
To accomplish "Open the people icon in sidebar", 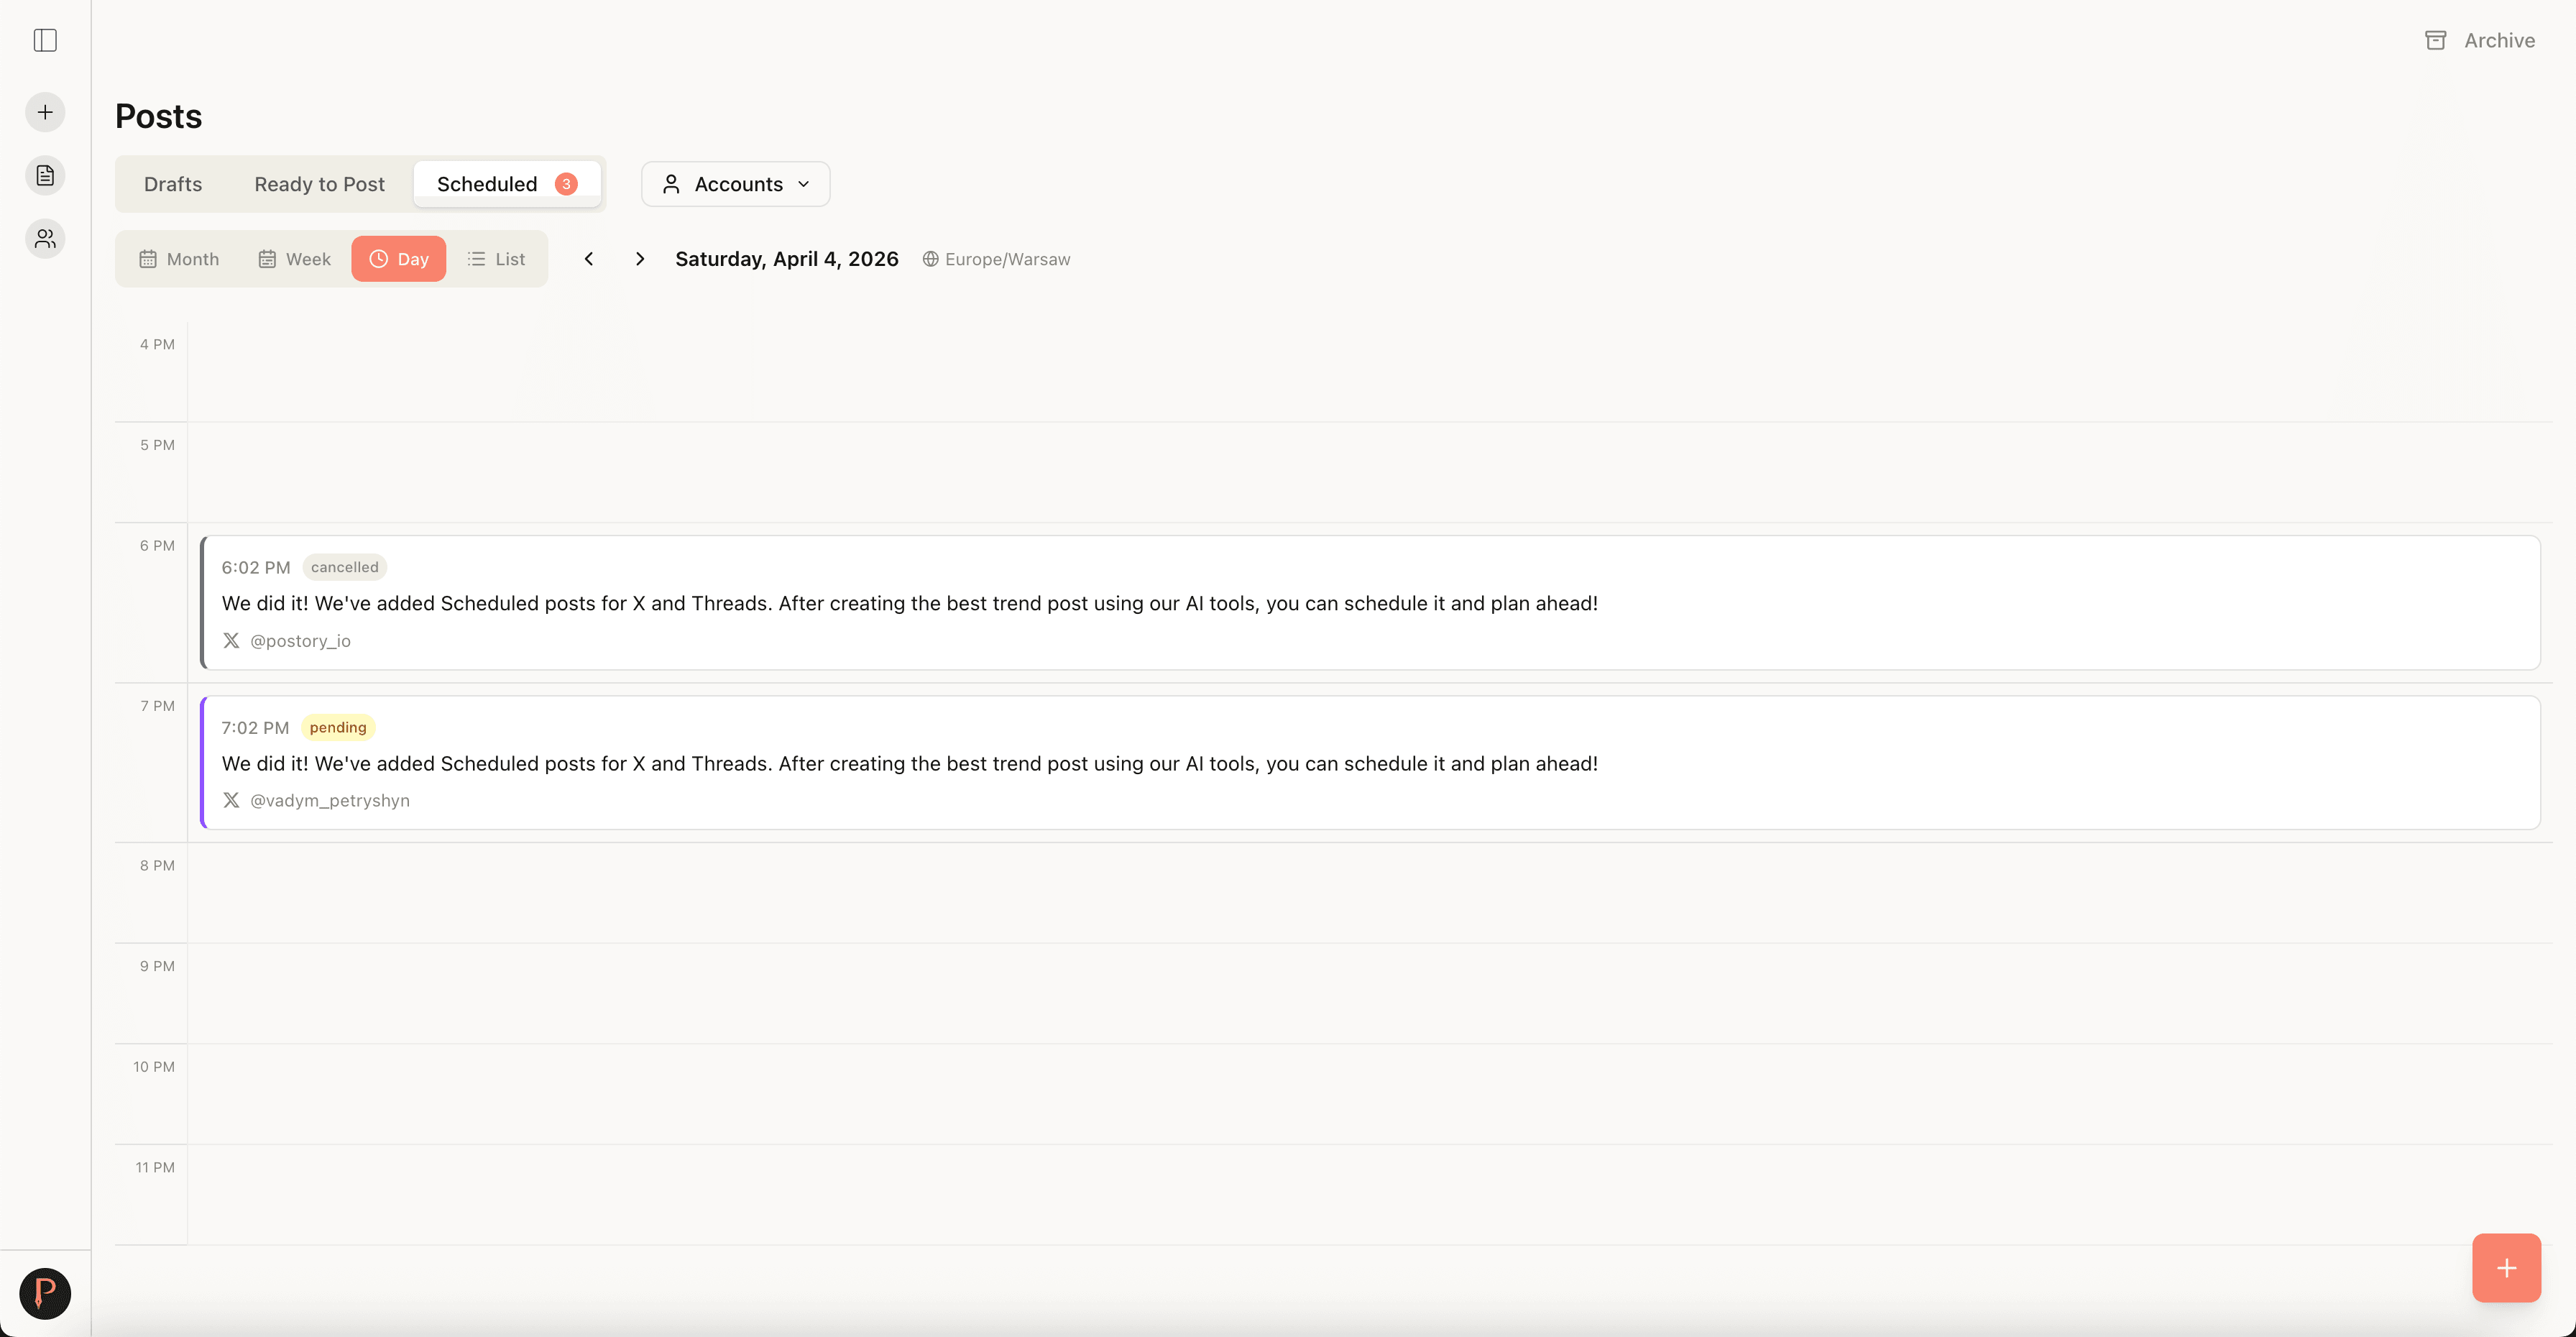I will tap(45, 239).
